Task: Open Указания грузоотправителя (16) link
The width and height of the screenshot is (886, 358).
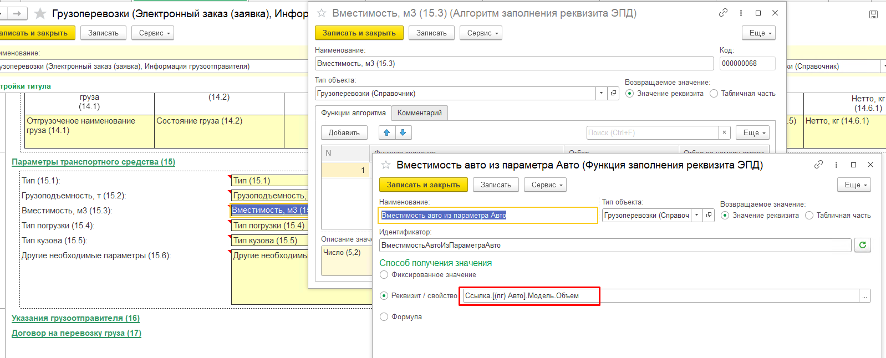Action: click(75, 318)
